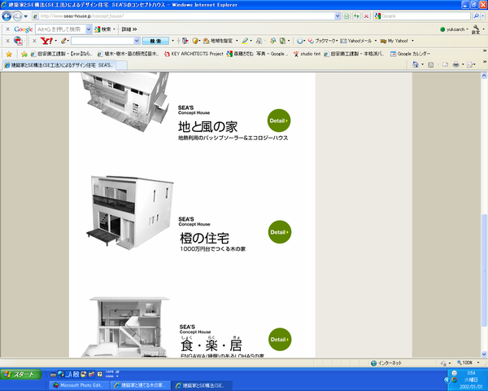This screenshot has width=488, height=391.
Task: Click the 詳細 more options chevron
Action: pos(129,29)
